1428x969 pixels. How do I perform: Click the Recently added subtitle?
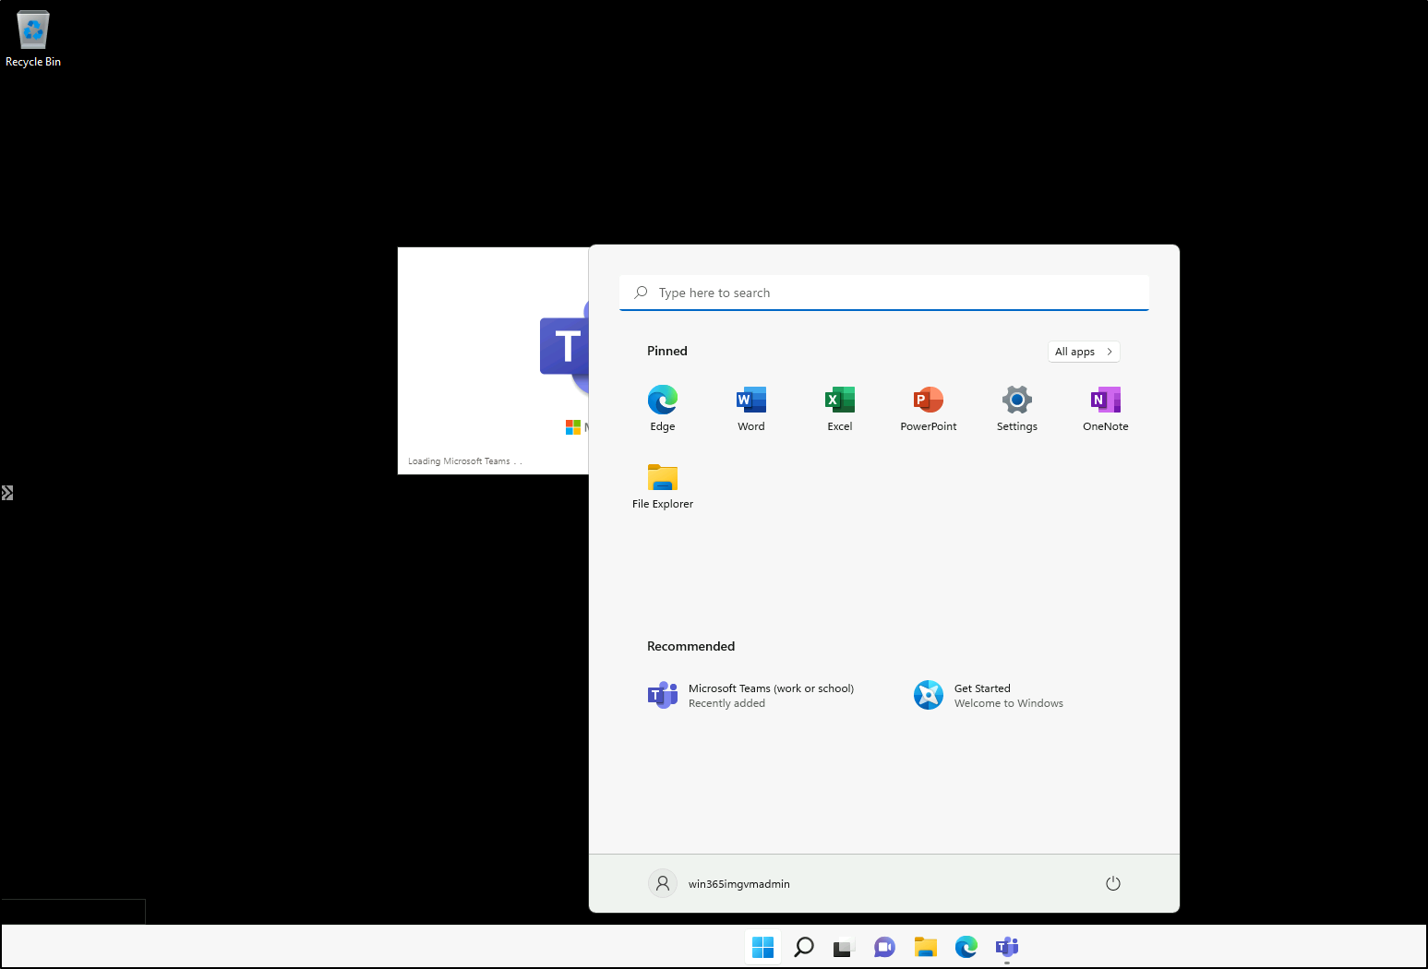click(x=727, y=703)
